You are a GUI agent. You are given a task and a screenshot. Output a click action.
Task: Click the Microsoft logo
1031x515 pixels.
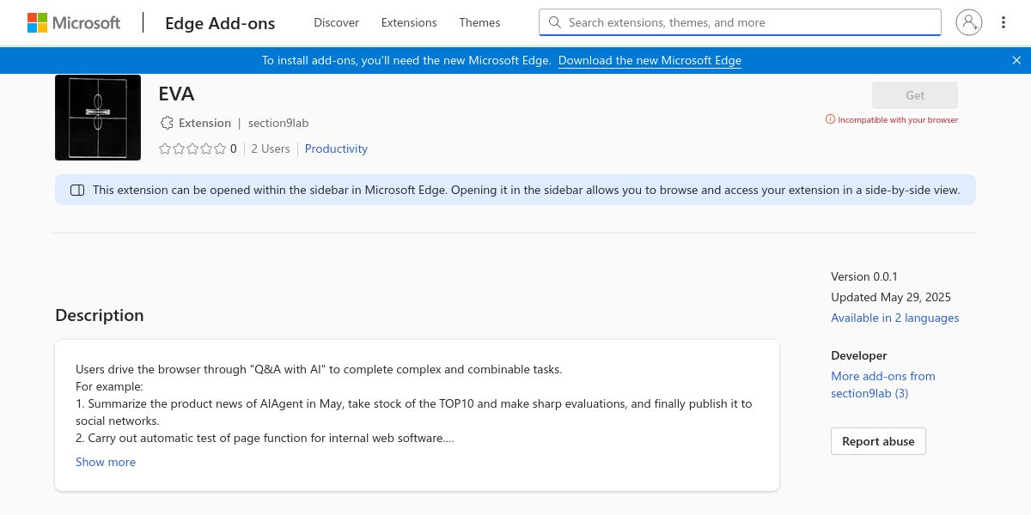tap(74, 23)
